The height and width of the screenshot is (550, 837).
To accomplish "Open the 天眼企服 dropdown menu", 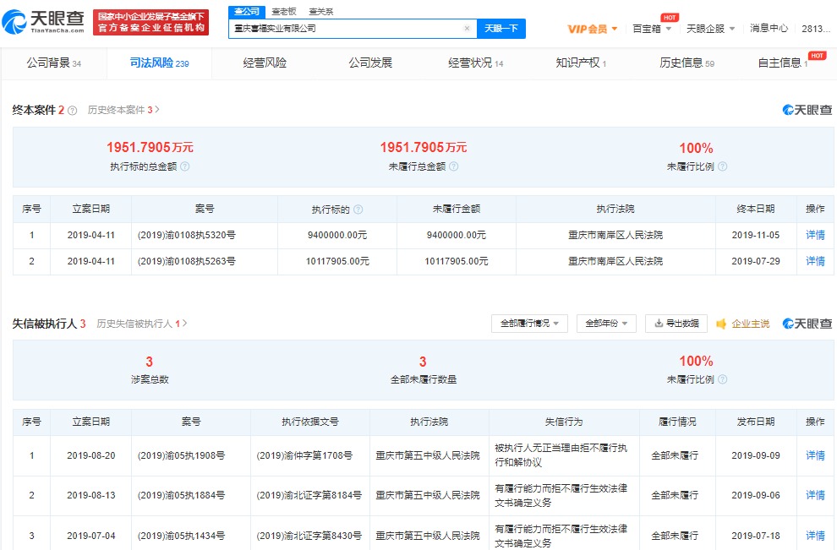I will coord(709,29).
